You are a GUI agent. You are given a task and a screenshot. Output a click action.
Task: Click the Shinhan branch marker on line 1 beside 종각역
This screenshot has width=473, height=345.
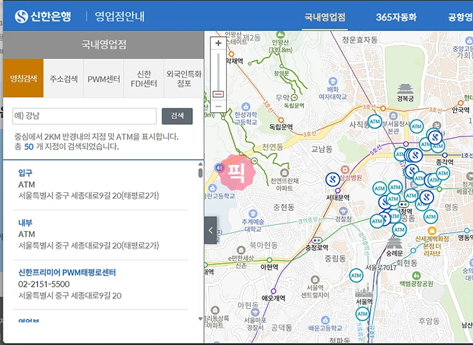click(x=415, y=155)
